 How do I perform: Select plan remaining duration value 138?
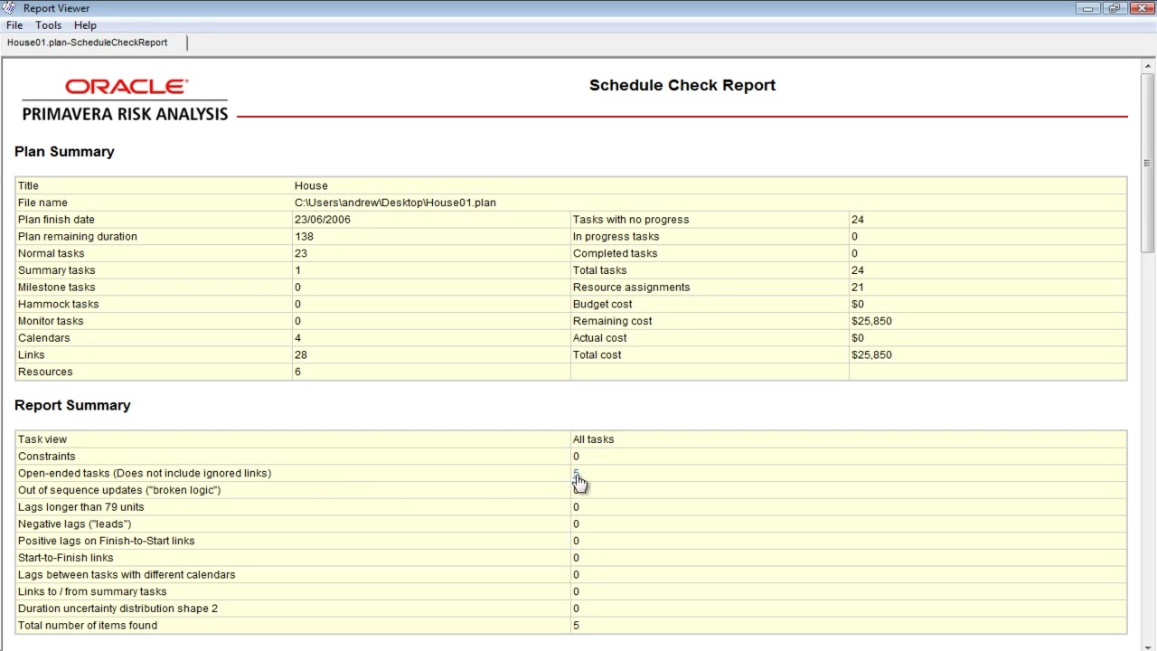(304, 237)
